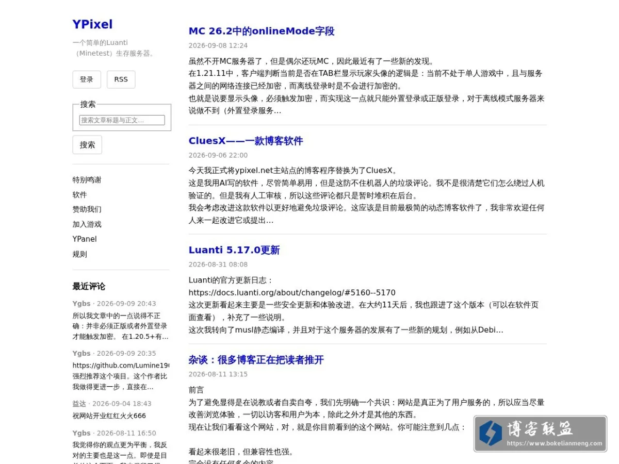This screenshot has width=619, height=464.
Task: Click the post date 2026-09-06 22:00
Action: tap(218, 155)
